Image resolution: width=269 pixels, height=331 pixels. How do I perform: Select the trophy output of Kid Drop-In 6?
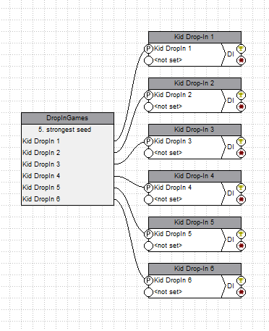point(241,280)
